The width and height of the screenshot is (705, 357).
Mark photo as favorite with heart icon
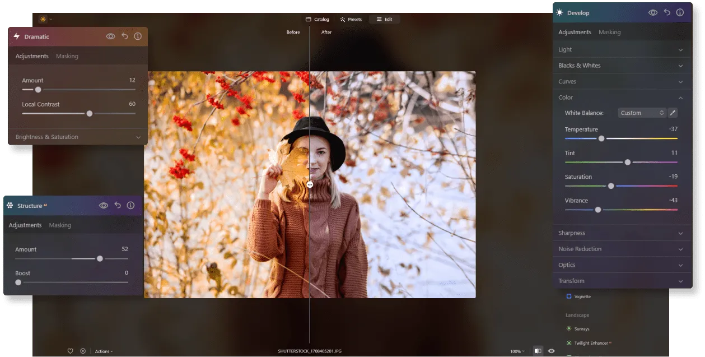pyautogui.click(x=70, y=351)
